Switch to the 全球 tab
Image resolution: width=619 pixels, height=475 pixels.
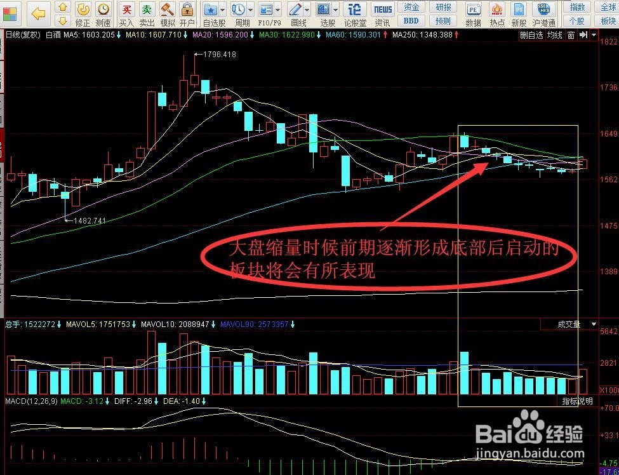click(608, 7)
